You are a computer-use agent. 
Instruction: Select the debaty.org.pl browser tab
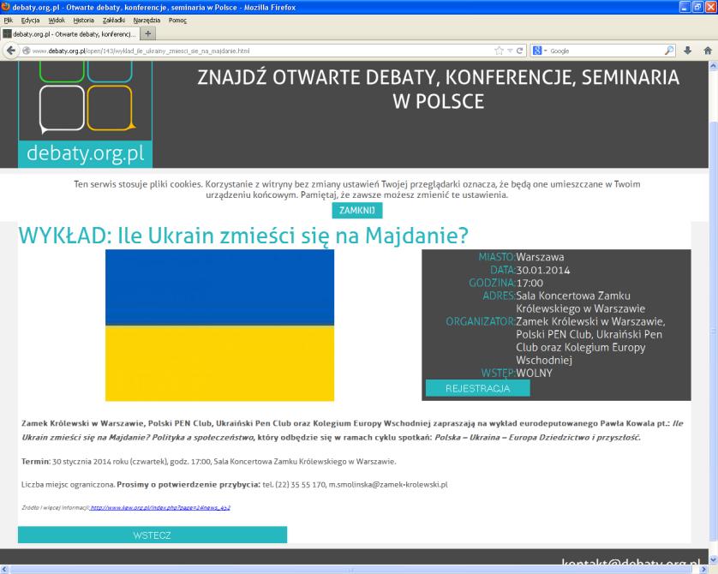[69, 34]
